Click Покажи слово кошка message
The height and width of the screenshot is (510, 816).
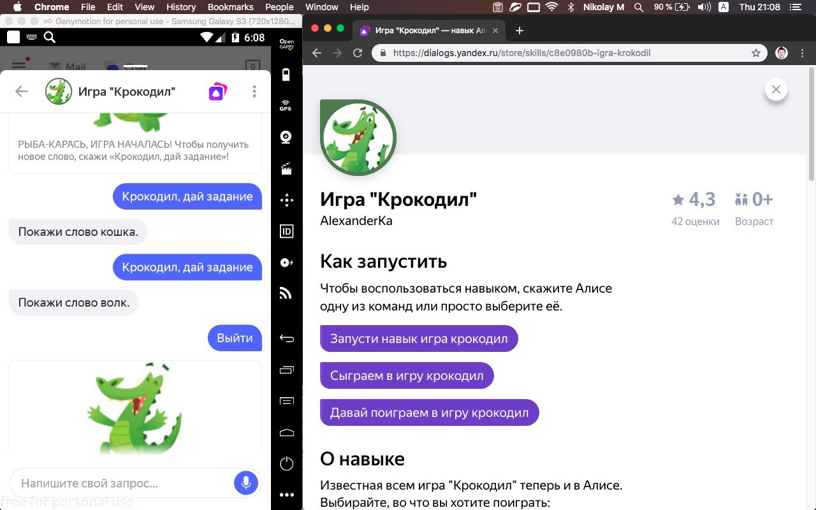click(78, 231)
